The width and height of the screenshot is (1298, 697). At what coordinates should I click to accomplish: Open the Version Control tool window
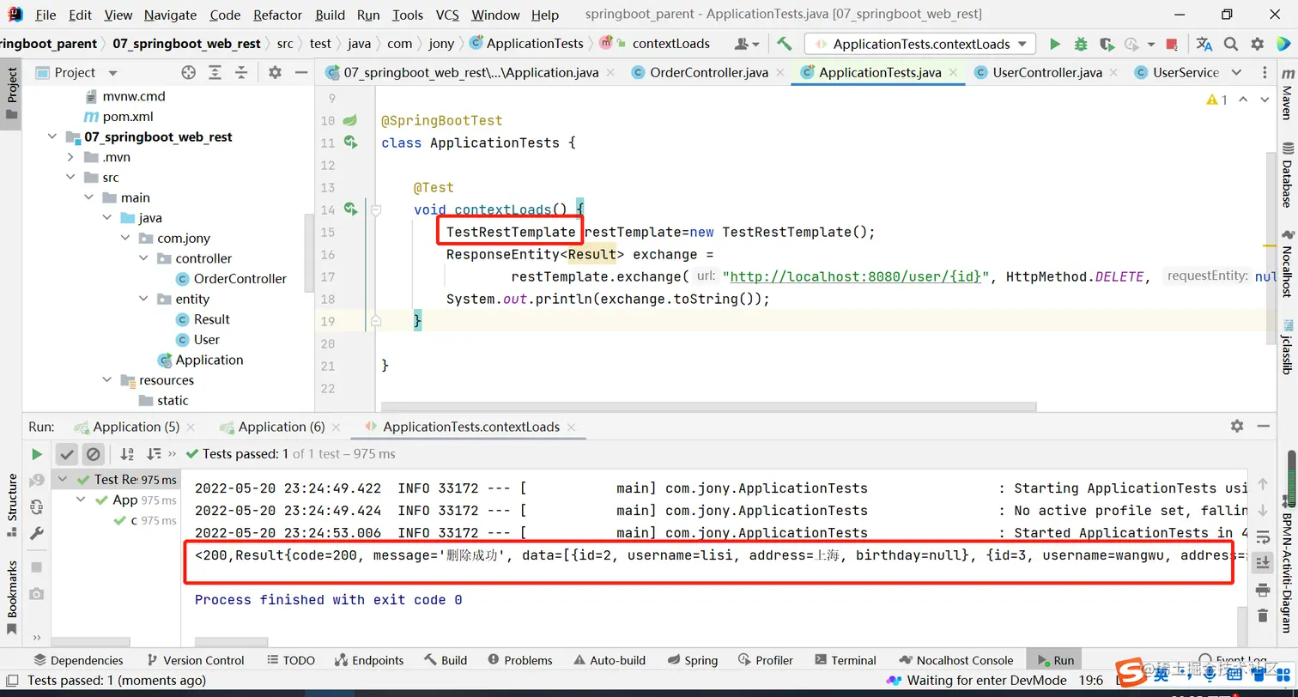click(x=195, y=660)
